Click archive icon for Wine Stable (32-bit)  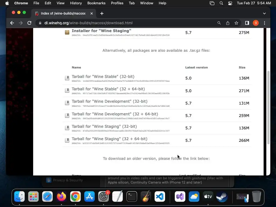tap(67, 78)
